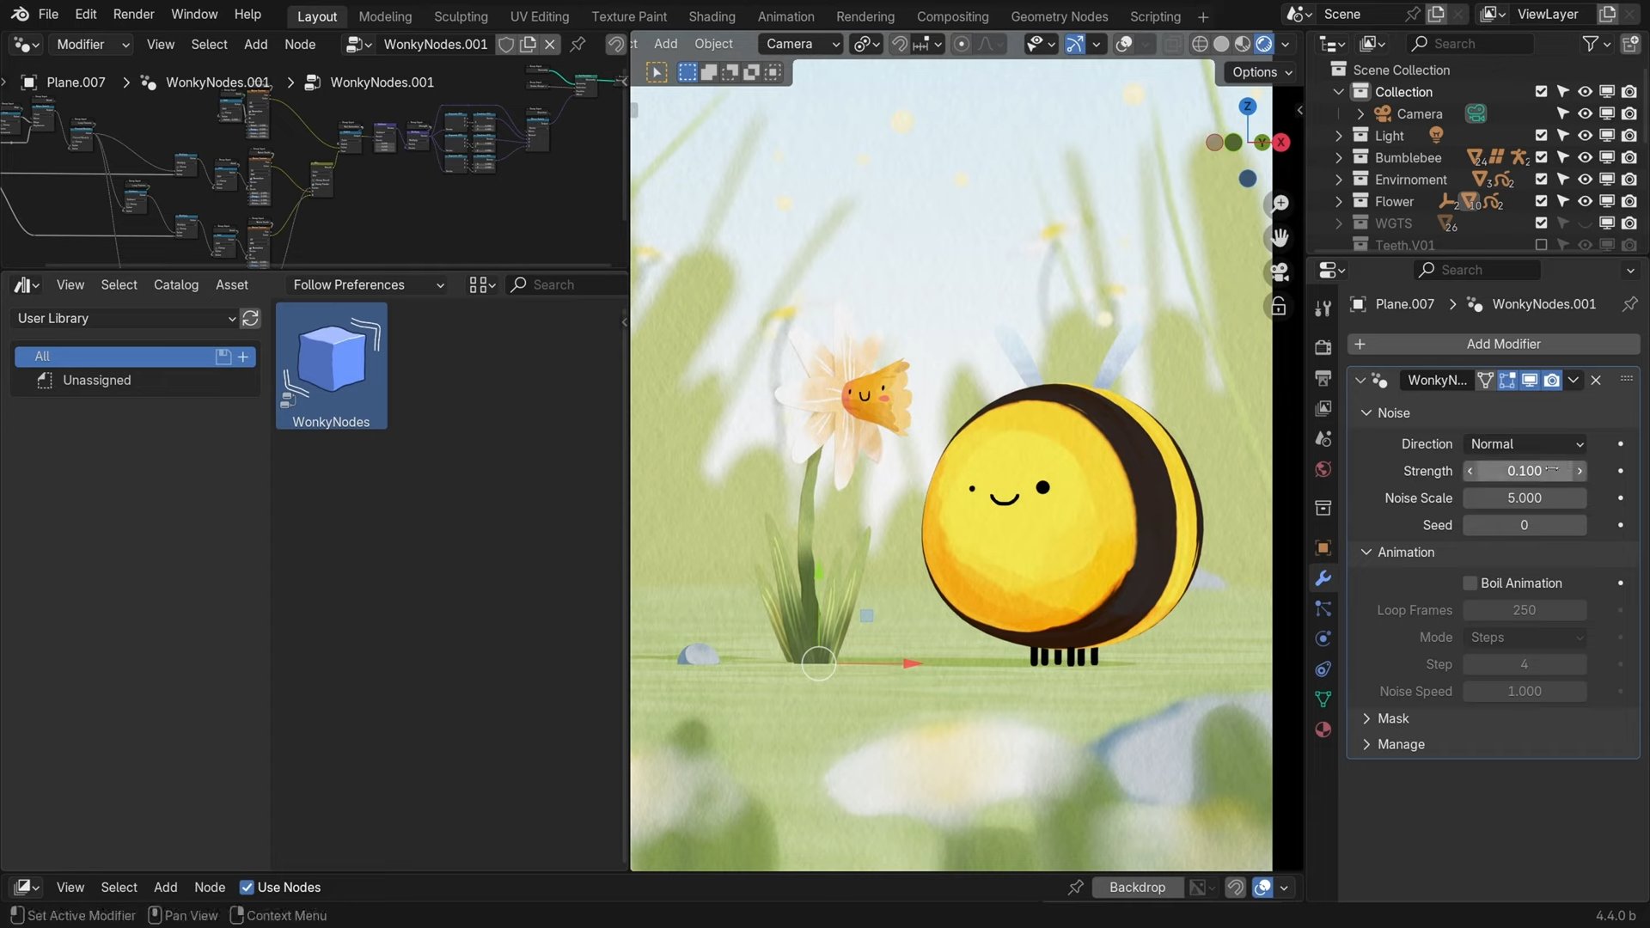
Task: Hide the Bumblebee collection in viewport
Action: click(1585, 158)
